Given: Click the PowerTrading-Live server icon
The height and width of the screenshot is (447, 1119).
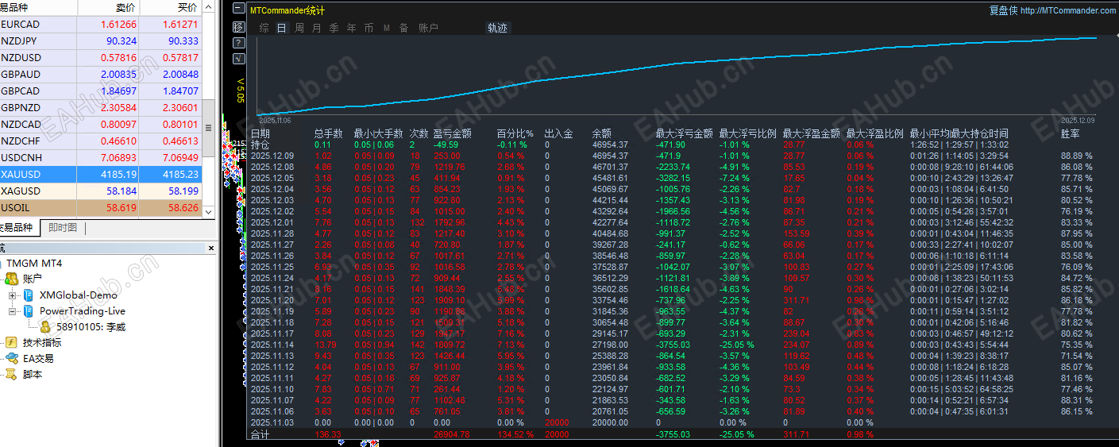Looking at the screenshot, I should [x=28, y=311].
